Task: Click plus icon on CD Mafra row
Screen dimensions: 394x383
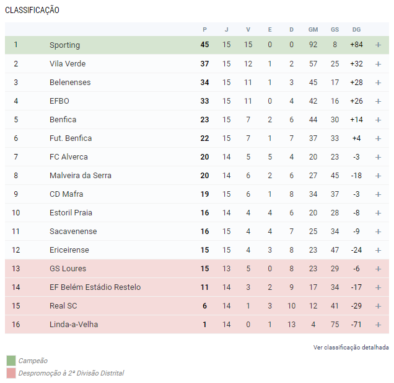Action: click(378, 194)
